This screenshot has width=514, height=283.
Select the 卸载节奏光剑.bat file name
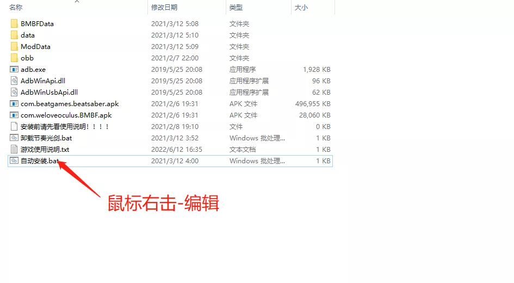click(46, 138)
